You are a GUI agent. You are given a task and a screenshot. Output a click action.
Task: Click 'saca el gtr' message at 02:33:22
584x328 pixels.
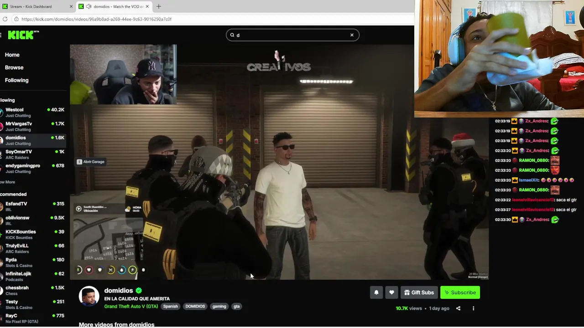click(x=566, y=200)
